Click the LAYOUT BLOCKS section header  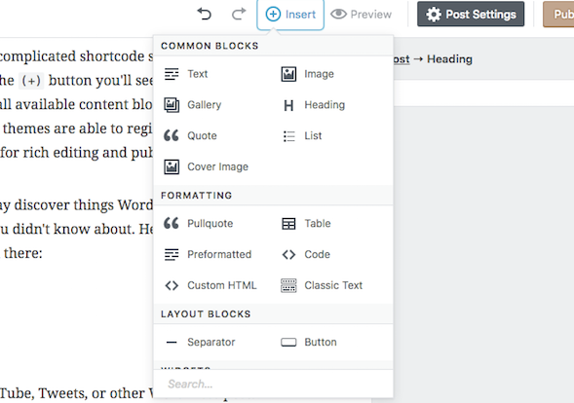206,314
